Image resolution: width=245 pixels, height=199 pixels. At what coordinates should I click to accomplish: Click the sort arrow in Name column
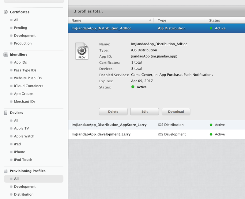(150, 20)
